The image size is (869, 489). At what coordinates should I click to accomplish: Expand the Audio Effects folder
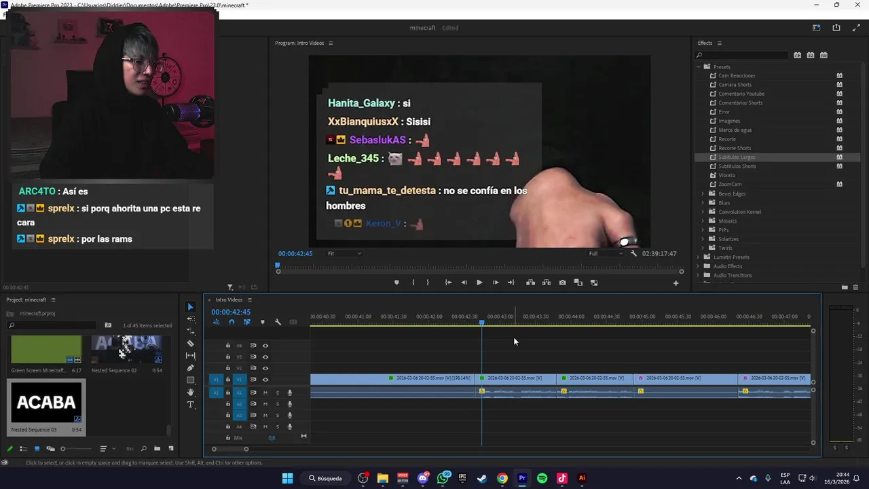tap(698, 266)
